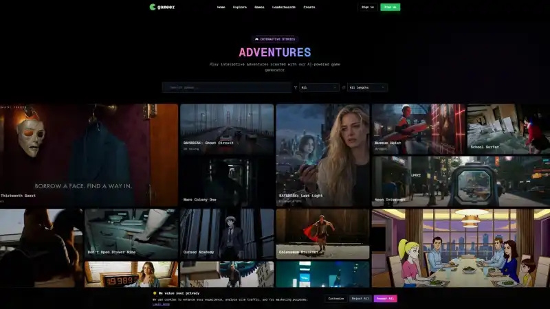Open the card with digital clock display
Viewport: 550px width, 309px height.
coord(131,274)
